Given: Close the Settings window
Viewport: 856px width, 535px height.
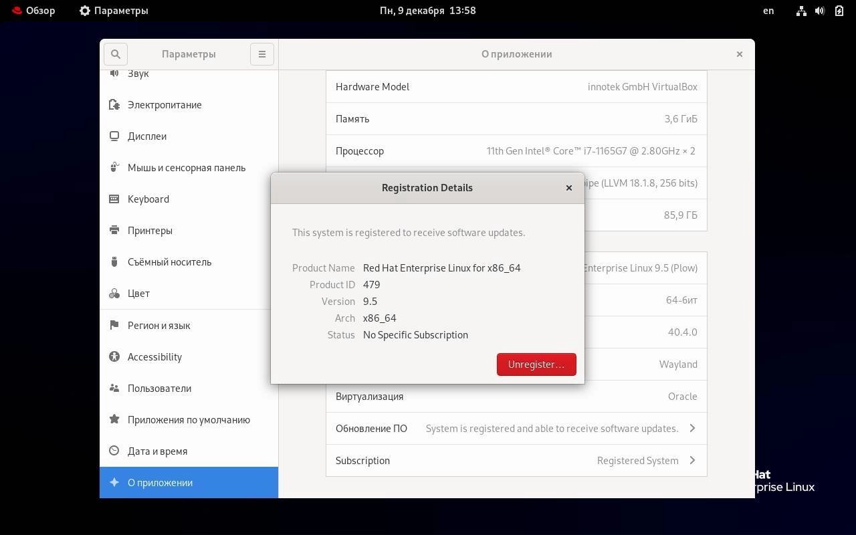Looking at the screenshot, I should point(740,54).
